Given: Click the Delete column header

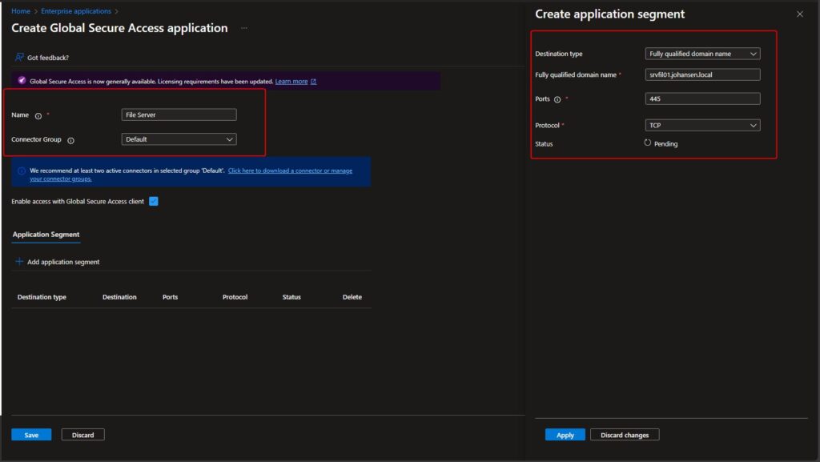Looking at the screenshot, I should pos(352,297).
